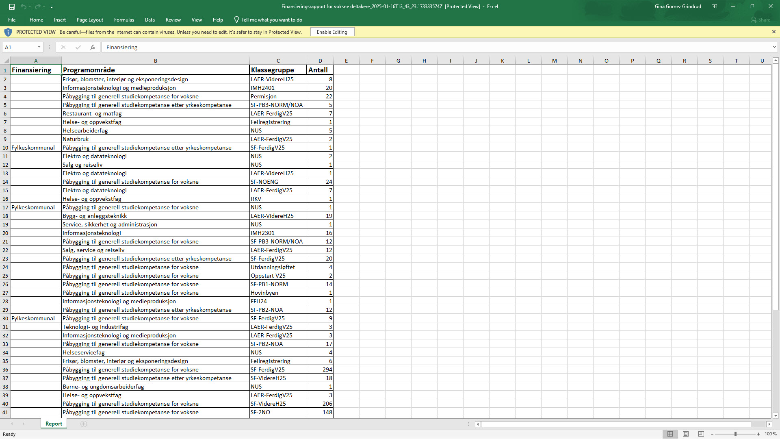
Task: Click the Enable Editing button
Action: (332, 32)
